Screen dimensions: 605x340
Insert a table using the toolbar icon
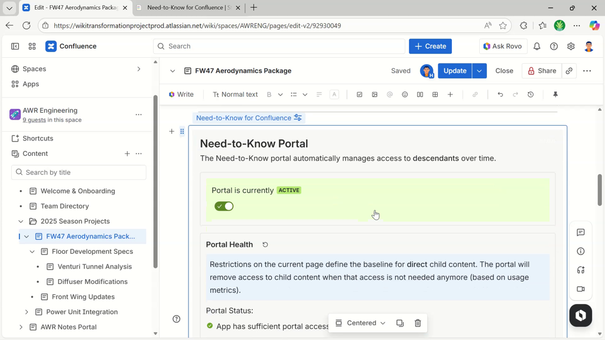pyautogui.click(x=435, y=94)
